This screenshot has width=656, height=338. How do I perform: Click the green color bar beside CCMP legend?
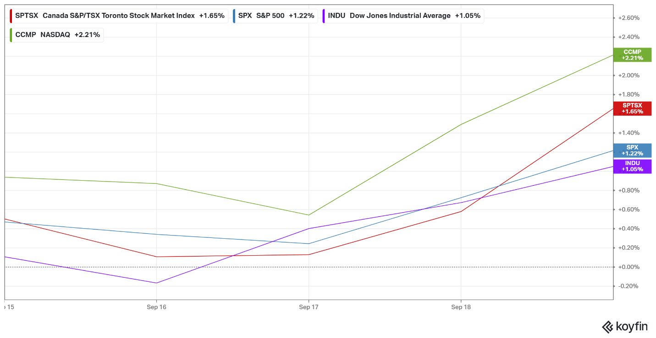[x=11, y=34]
